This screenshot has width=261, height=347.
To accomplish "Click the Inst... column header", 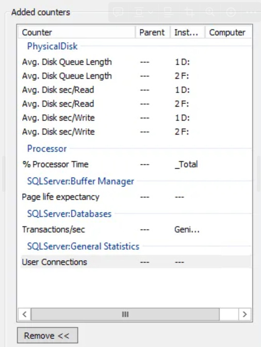I will 187,33.
